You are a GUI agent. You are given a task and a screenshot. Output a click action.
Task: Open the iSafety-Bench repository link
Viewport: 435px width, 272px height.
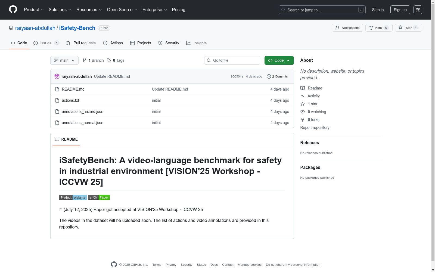tap(77, 28)
